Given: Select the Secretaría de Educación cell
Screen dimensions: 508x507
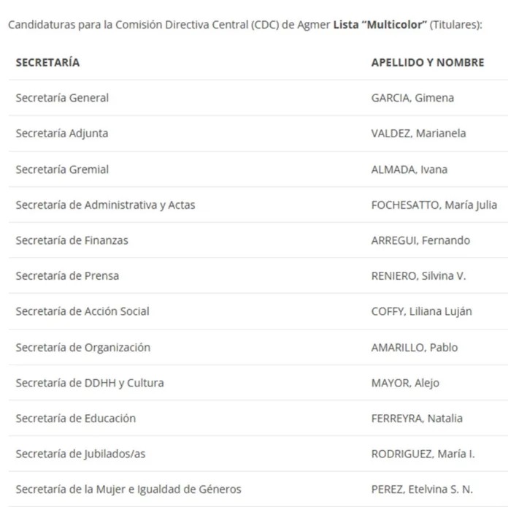Looking at the screenshot, I should (75, 419).
